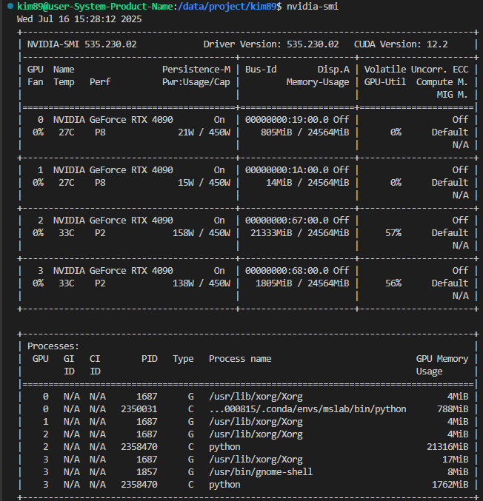Click the PID column header
This screenshot has height=501, width=483.
click(150, 359)
